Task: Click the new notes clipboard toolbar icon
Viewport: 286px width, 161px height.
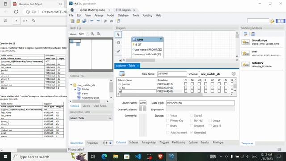Action: coord(118,21)
